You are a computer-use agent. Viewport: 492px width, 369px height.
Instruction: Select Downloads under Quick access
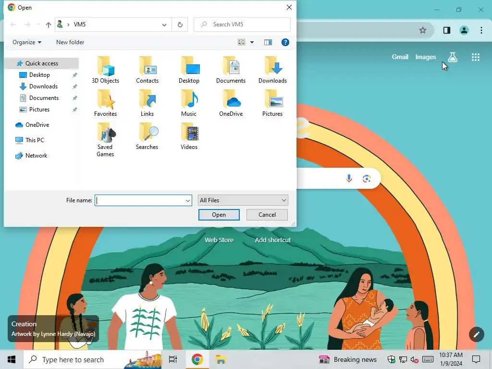pyautogui.click(x=43, y=86)
